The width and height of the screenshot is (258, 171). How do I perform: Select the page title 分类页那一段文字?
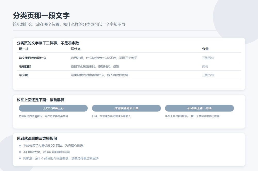pos(41,16)
